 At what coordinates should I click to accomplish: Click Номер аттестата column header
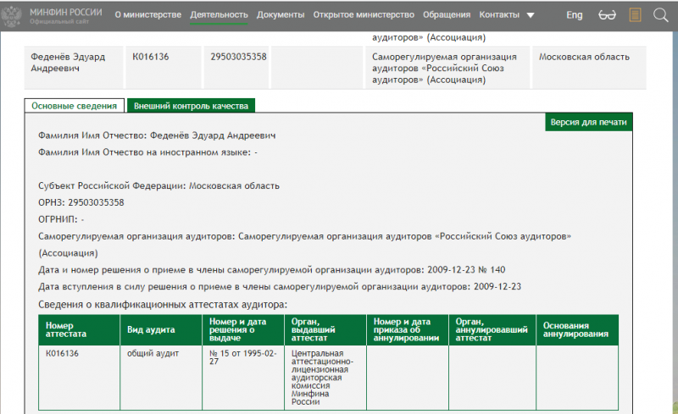pyautogui.click(x=79, y=329)
